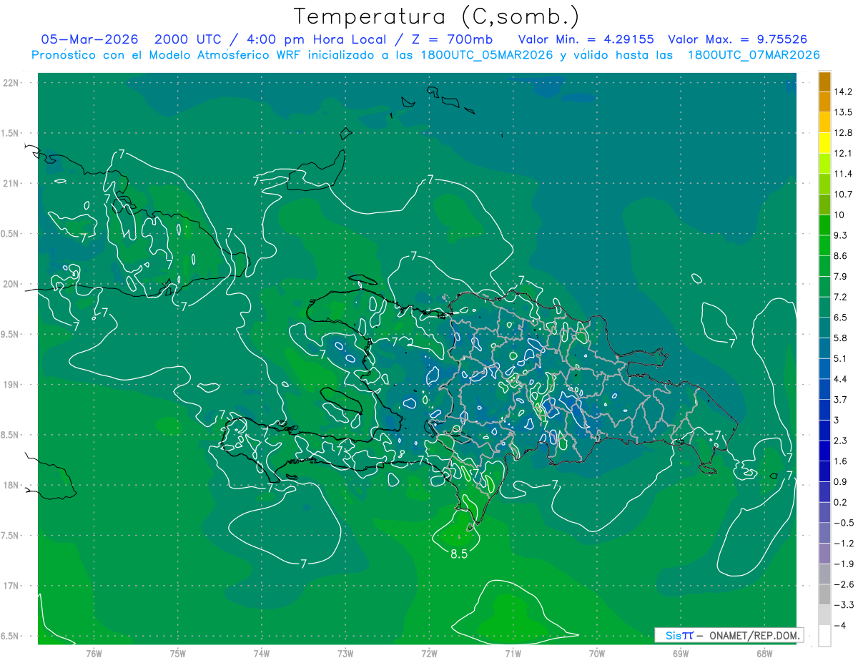Click the "70W" longitude axis label
Screen dimensions: 858x663
coord(596,653)
